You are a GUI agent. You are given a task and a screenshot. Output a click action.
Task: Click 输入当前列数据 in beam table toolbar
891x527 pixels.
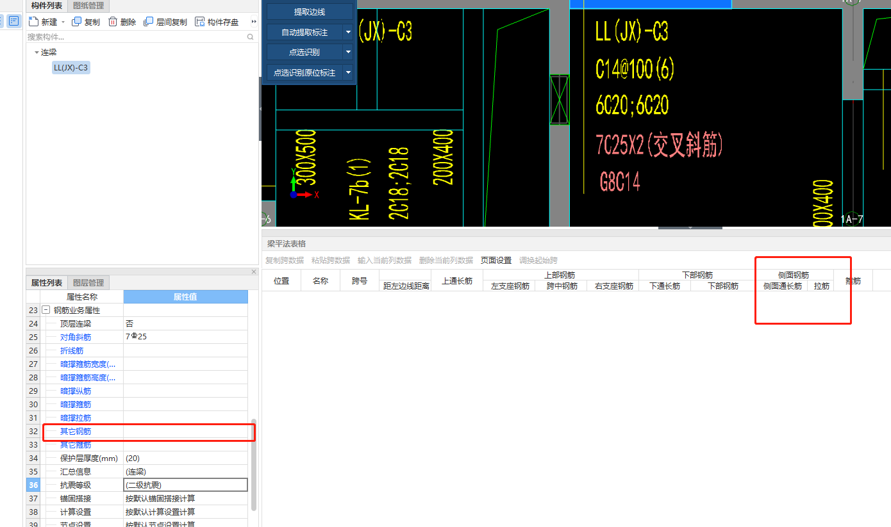pos(385,260)
